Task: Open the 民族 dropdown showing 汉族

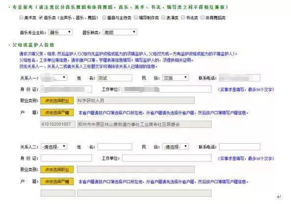Action: tap(175, 78)
